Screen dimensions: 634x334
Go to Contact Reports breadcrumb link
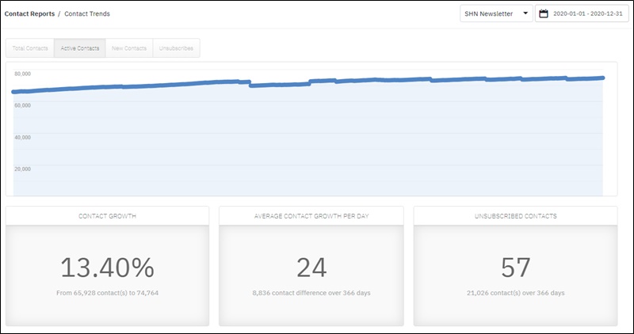click(30, 13)
